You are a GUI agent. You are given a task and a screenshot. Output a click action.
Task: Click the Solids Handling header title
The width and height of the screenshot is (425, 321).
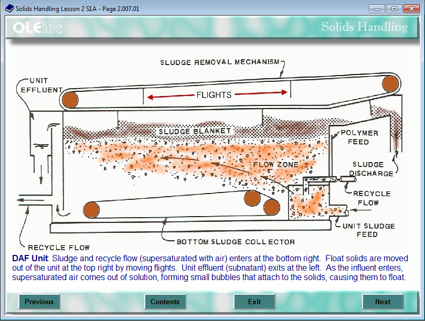pyautogui.click(x=364, y=27)
